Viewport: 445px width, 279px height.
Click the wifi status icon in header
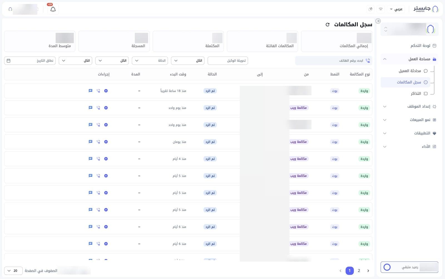[381, 9]
